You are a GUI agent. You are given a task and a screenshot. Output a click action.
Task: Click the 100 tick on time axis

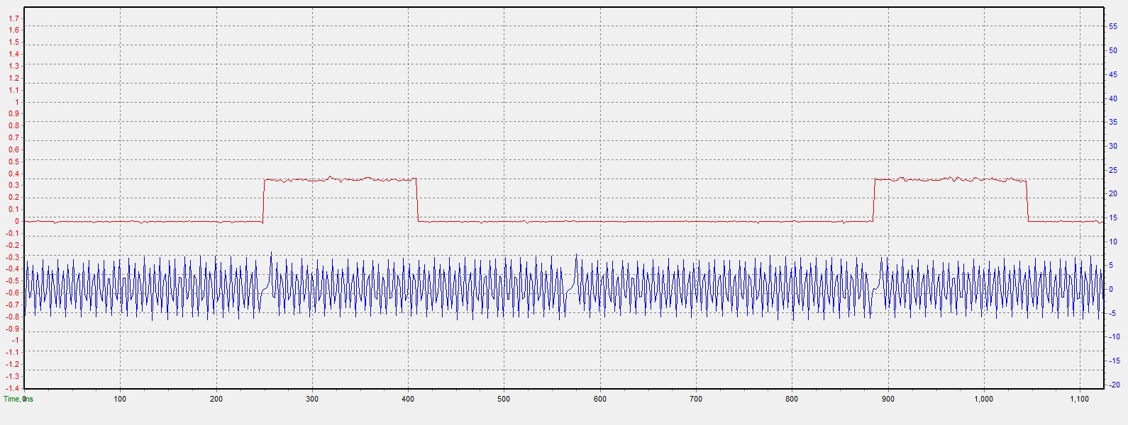tap(121, 399)
